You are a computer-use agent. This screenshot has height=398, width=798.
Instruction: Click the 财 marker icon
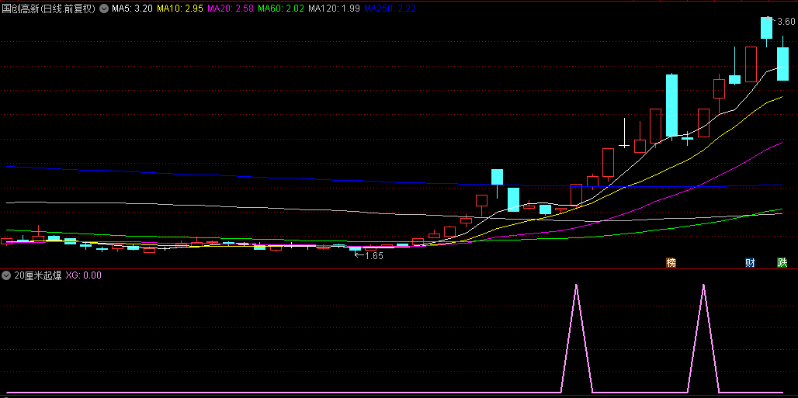pyautogui.click(x=750, y=263)
